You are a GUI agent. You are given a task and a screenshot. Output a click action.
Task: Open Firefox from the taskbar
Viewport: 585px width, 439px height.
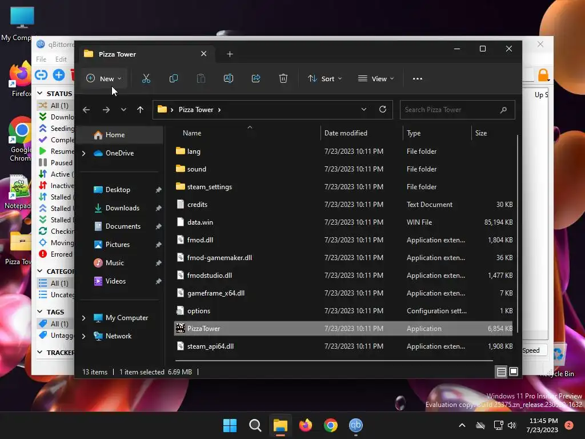tap(306, 425)
